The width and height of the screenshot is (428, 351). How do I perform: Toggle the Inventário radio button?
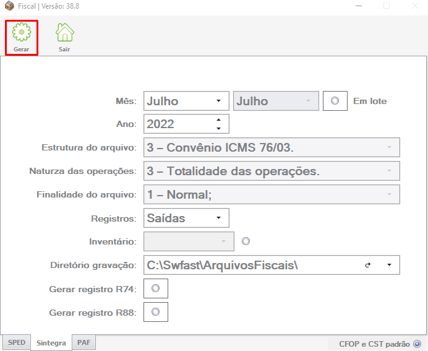tap(246, 241)
